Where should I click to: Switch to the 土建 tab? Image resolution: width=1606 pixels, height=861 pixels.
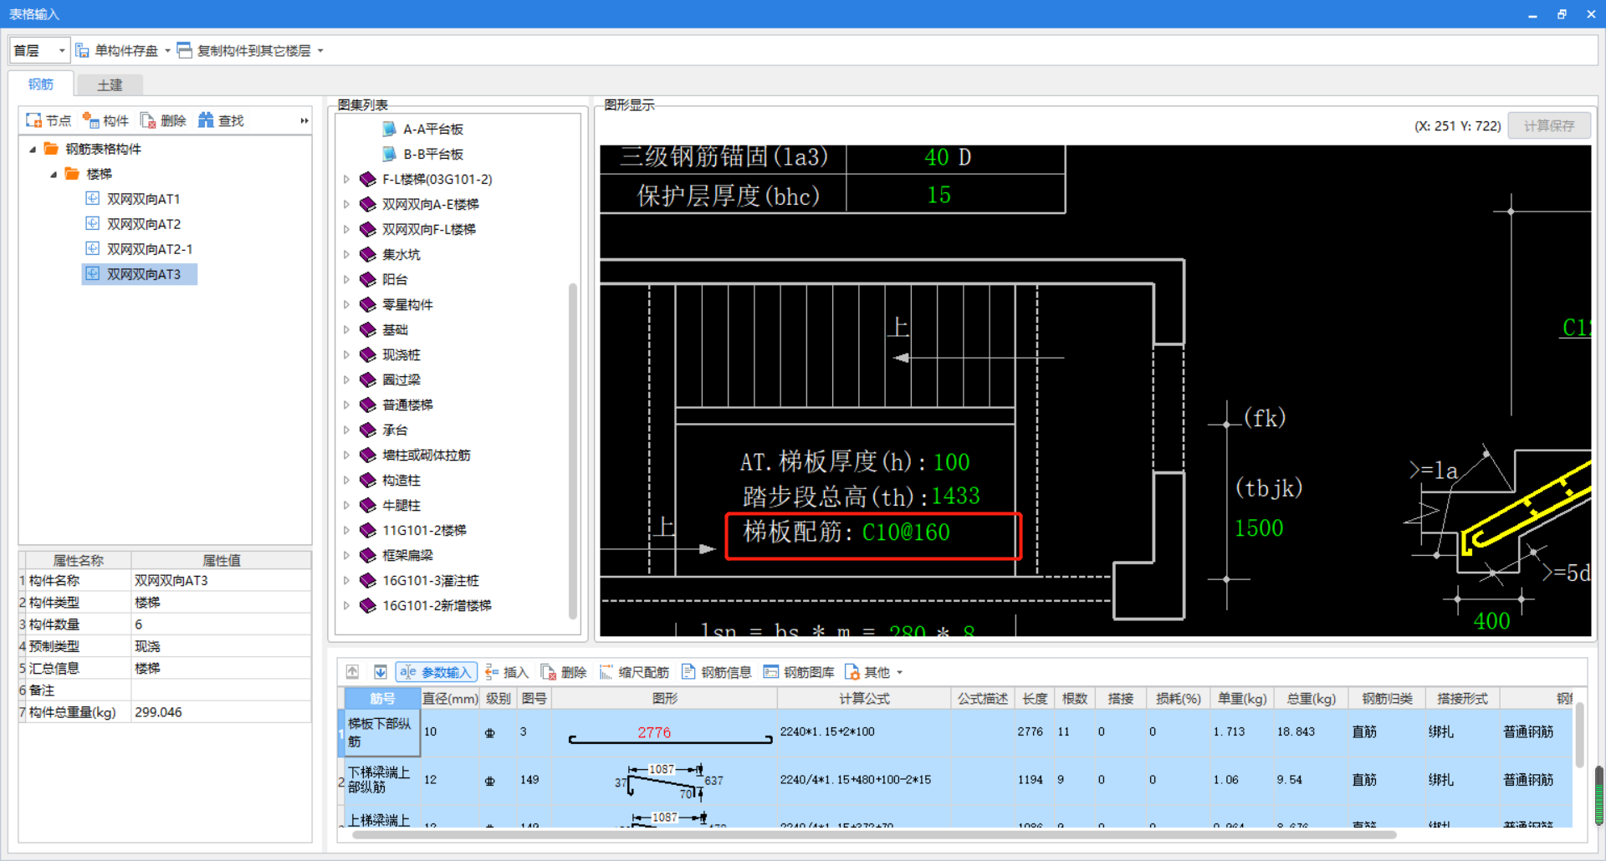click(x=110, y=85)
